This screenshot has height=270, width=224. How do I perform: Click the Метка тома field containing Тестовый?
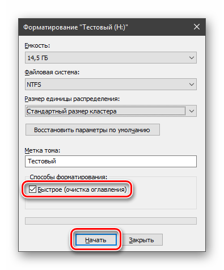(x=111, y=161)
